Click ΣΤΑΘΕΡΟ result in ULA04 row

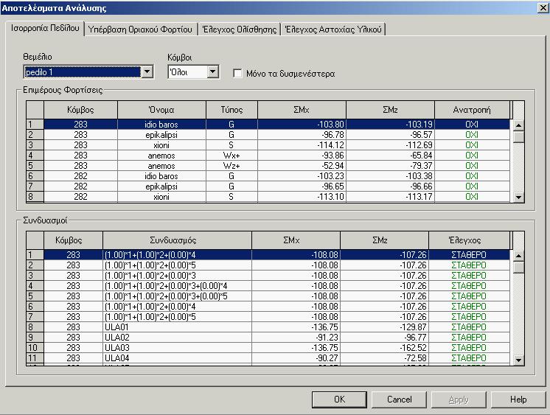point(469,358)
